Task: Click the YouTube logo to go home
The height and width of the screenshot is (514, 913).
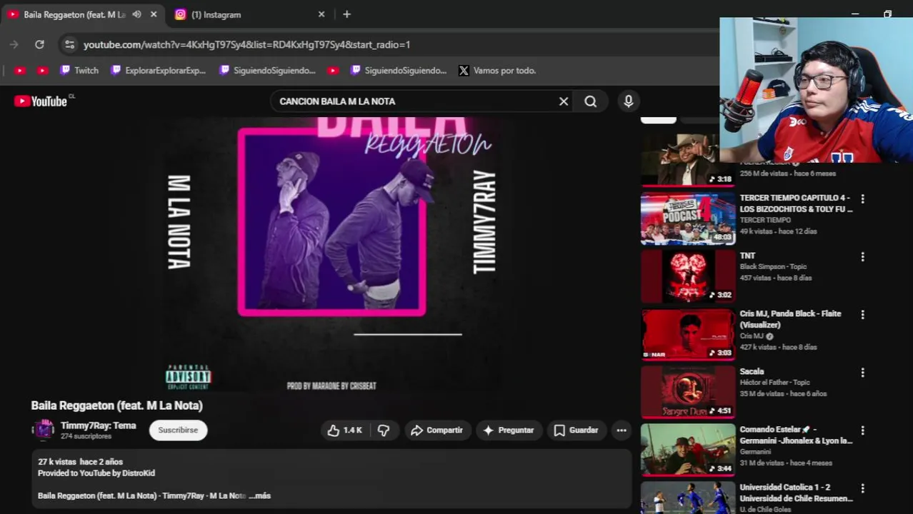Action: [41, 101]
